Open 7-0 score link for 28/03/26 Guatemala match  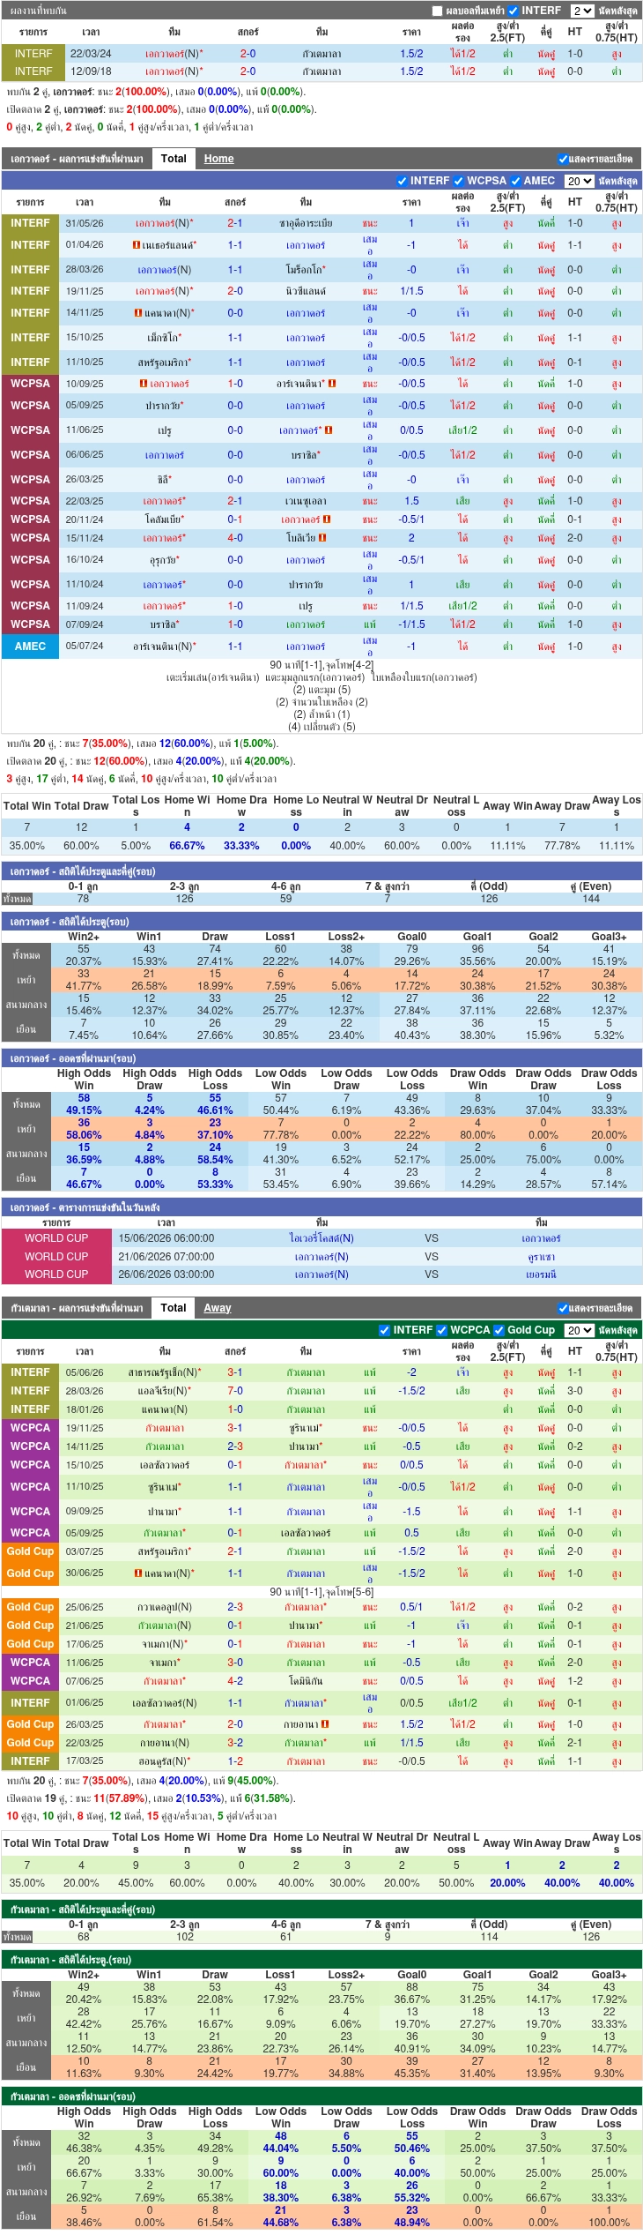click(235, 1391)
